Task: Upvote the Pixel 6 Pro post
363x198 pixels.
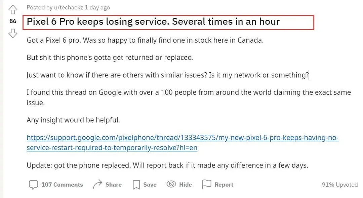Action: click(13, 9)
